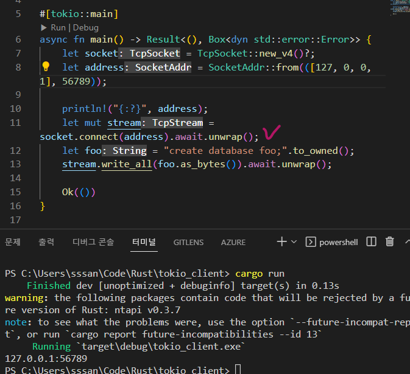Select the 터미널 tab
Viewport: 410px width, 374px height.
pyautogui.click(x=144, y=241)
